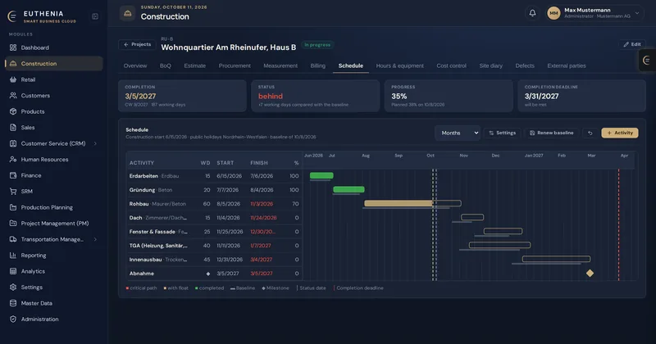Click the green Gründung Gantt bar
Viewport: 656px width, 344px height.
pyautogui.click(x=348, y=189)
